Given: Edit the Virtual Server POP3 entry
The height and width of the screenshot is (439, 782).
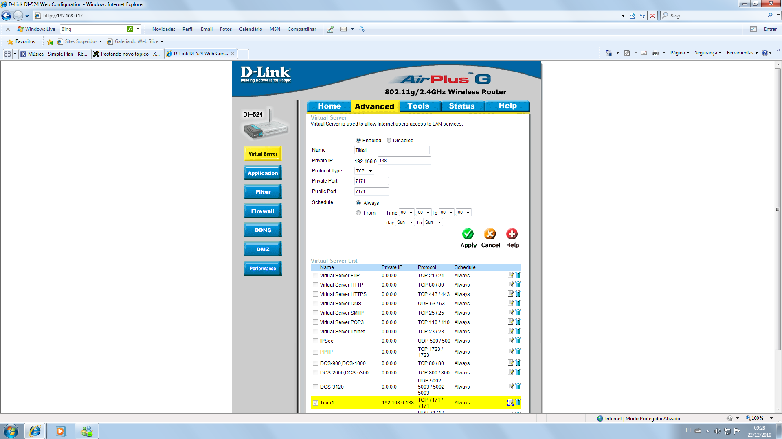Looking at the screenshot, I should click(510, 322).
